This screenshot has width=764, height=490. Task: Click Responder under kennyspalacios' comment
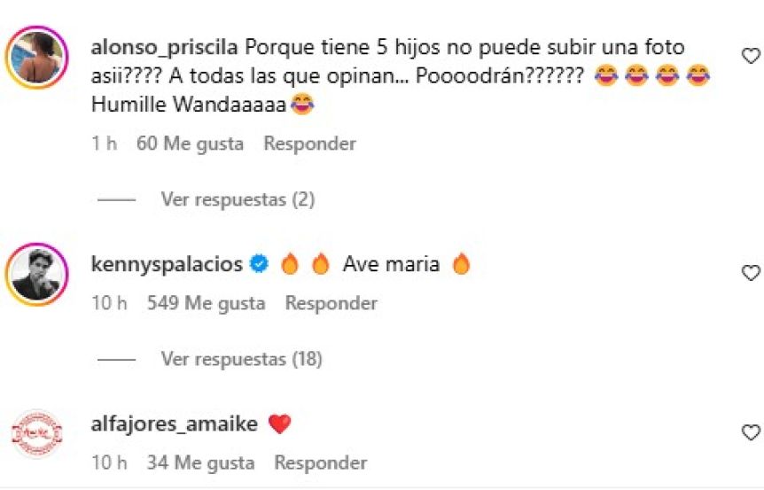pyautogui.click(x=331, y=303)
